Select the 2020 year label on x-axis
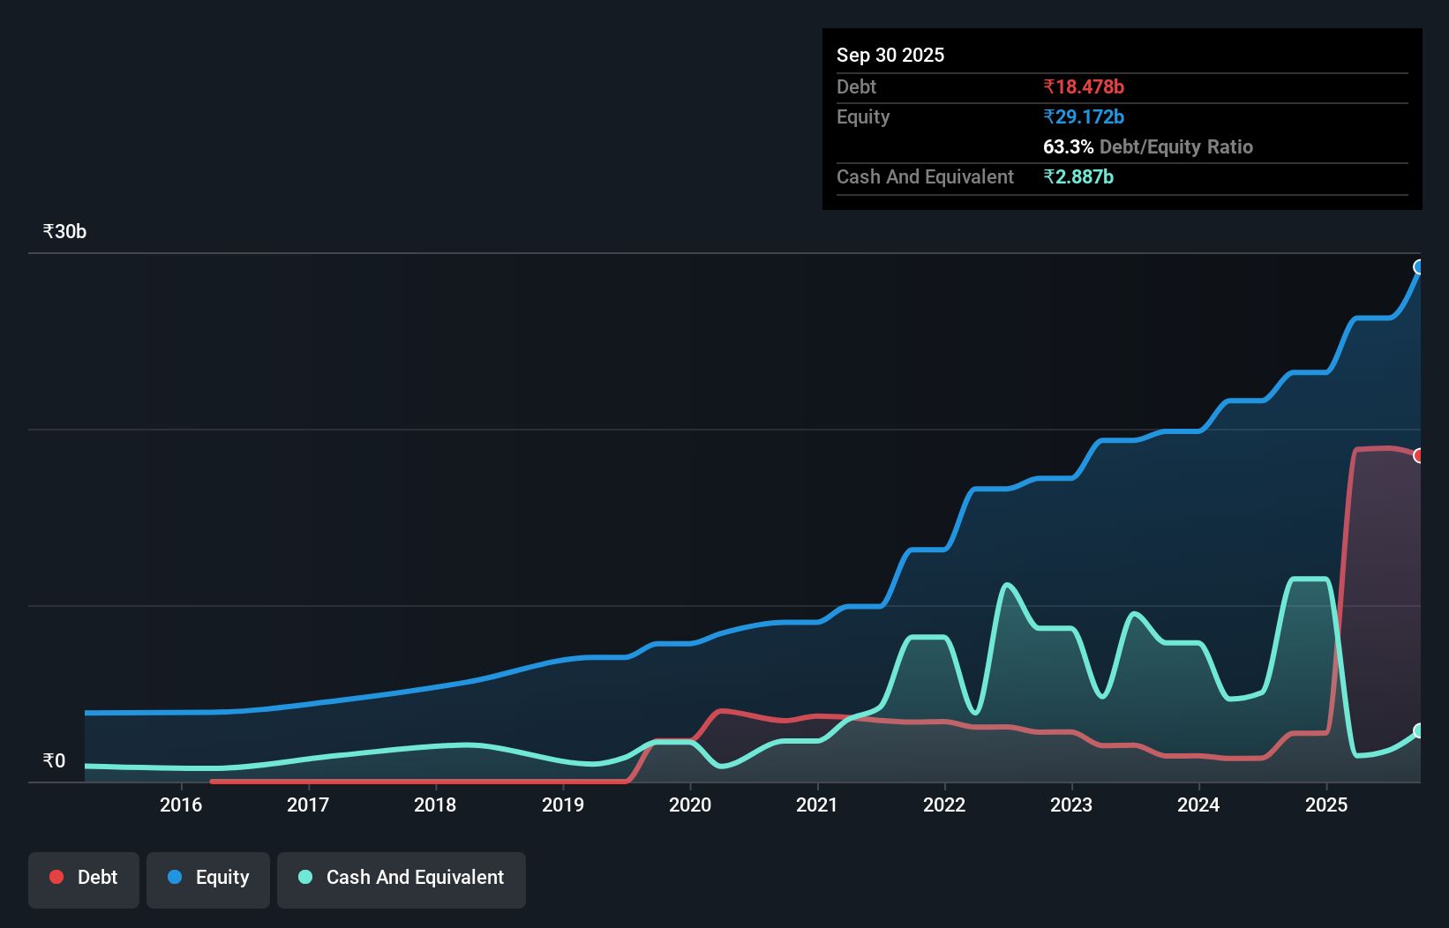Viewport: 1449px width, 928px height. point(690,805)
